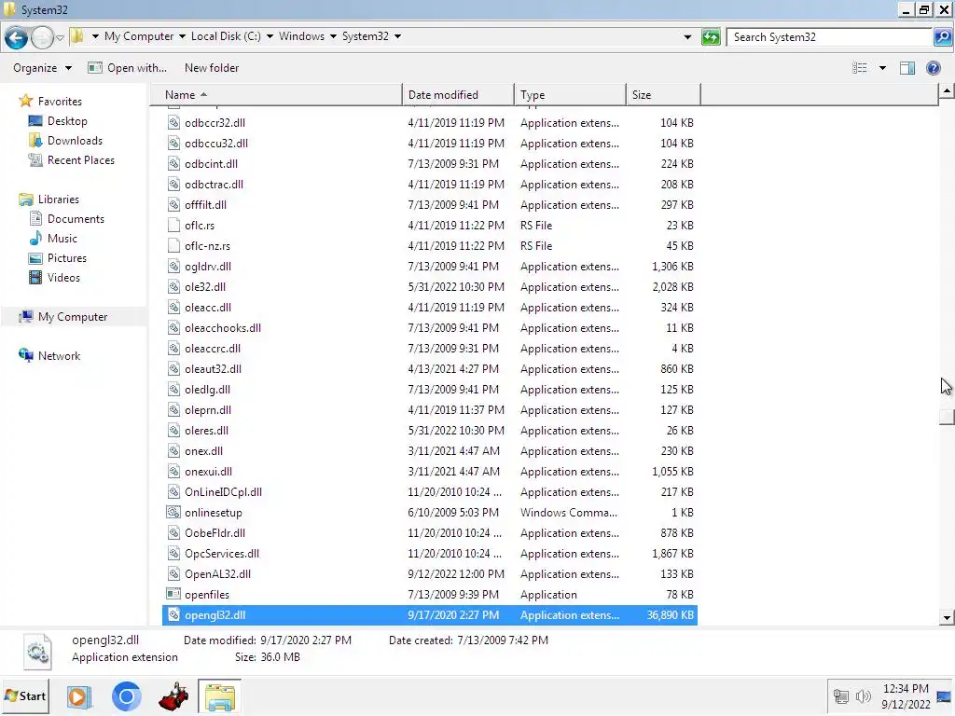Sort by the Name column header
The width and height of the screenshot is (955, 716).
pyautogui.click(x=276, y=95)
